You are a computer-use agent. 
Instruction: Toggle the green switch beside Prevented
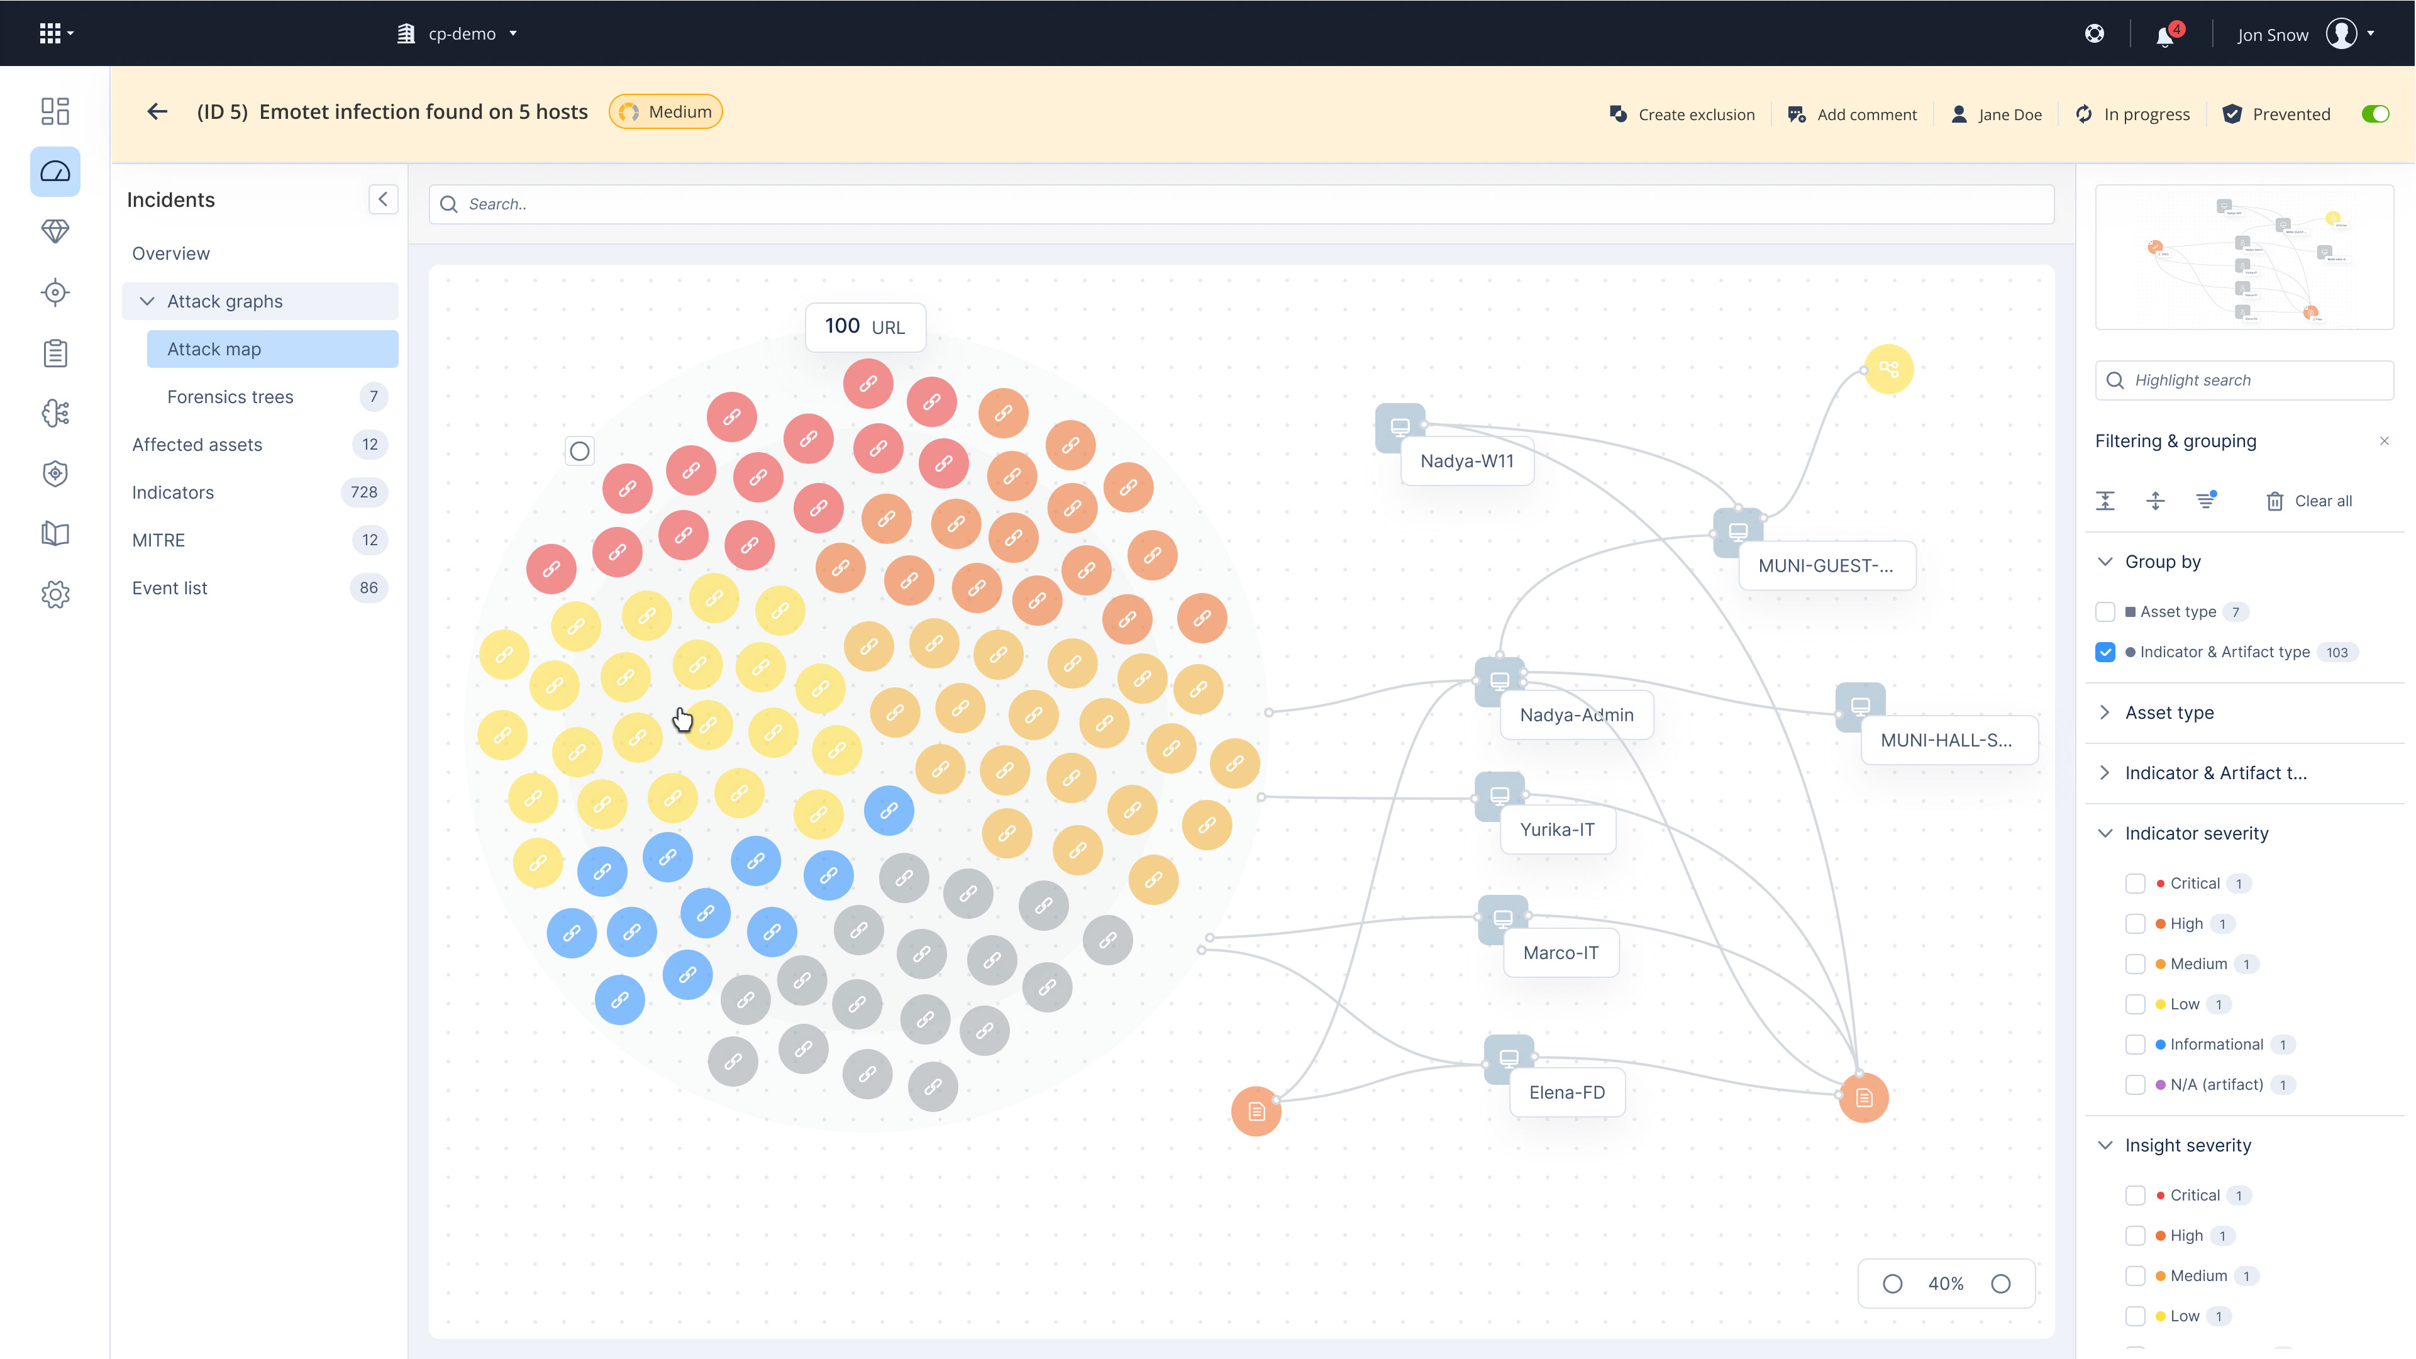(2376, 114)
